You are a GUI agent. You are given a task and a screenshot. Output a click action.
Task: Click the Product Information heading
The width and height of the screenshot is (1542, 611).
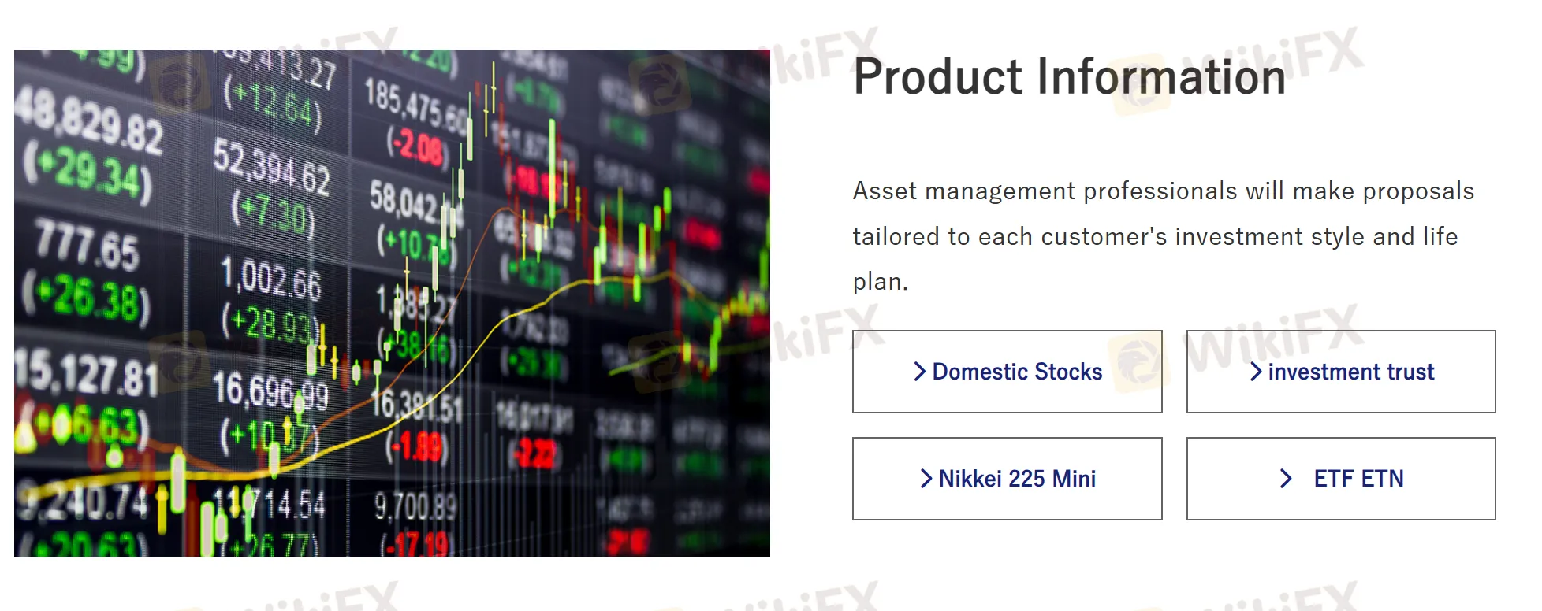(1069, 77)
